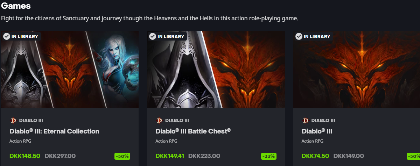This screenshot has width=420, height=166.
Task: Open the Diablo® III: Eternal Collection title link
Action: [x=54, y=131]
